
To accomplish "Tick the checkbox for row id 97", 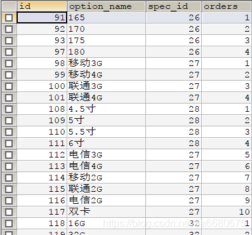I will pyautogui.click(x=9, y=52).
